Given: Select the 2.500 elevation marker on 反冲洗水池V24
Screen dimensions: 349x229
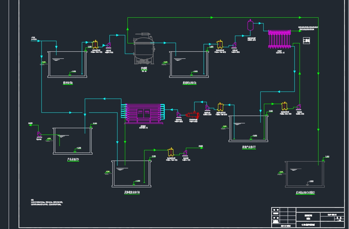Looking at the screenshot, I should (325, 158).
